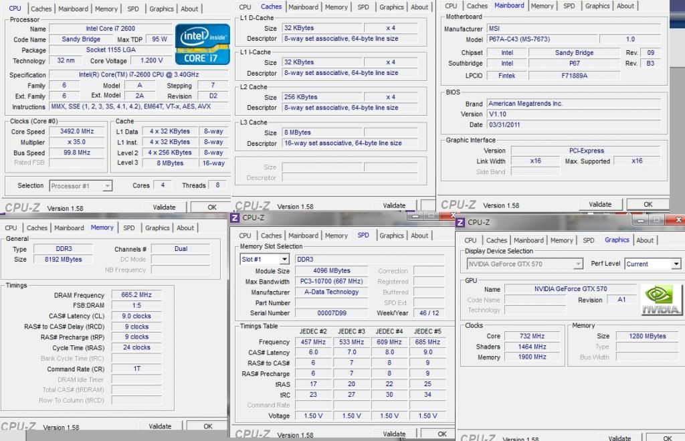Click OK in the processor info window
Viewport: 685px width, 441px height.
point(212,207)
